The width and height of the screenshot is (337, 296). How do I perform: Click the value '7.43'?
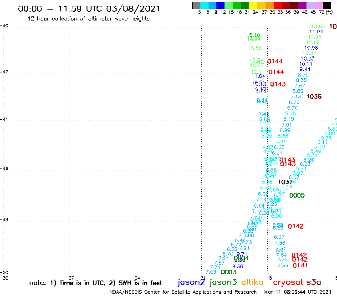(264, 114)
